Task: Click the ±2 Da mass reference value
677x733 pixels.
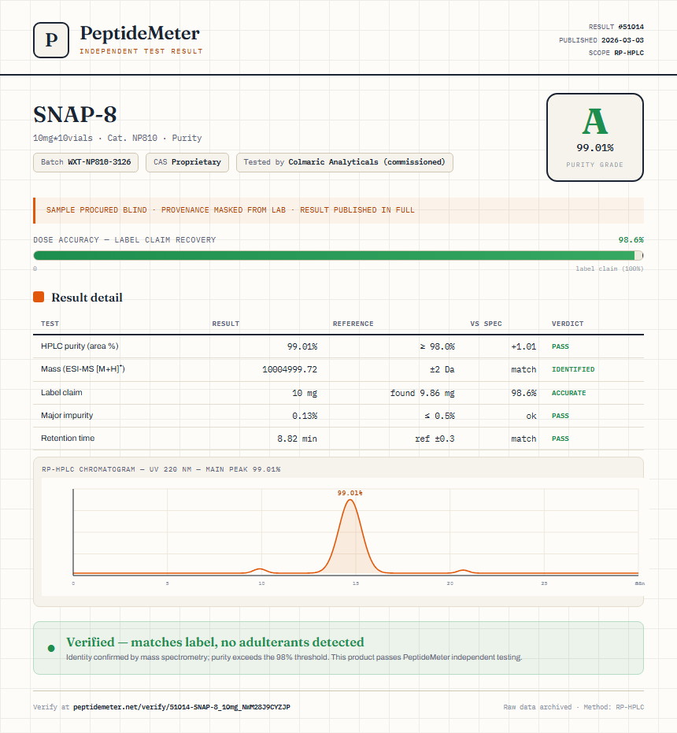Action: [442, 369]
